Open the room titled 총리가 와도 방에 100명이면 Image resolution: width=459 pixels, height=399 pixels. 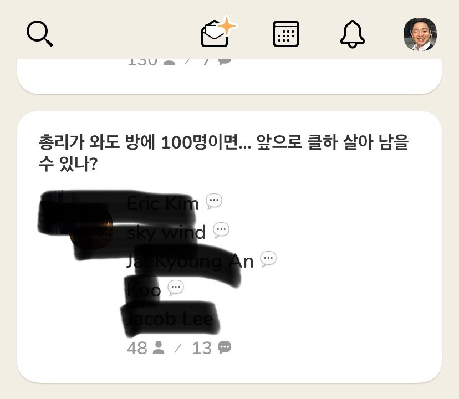(x=223, y=152)
